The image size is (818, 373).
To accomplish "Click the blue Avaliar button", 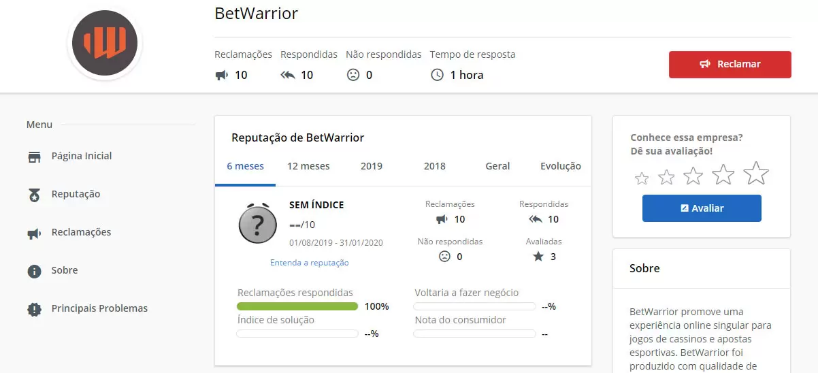I will click(702, 208).
